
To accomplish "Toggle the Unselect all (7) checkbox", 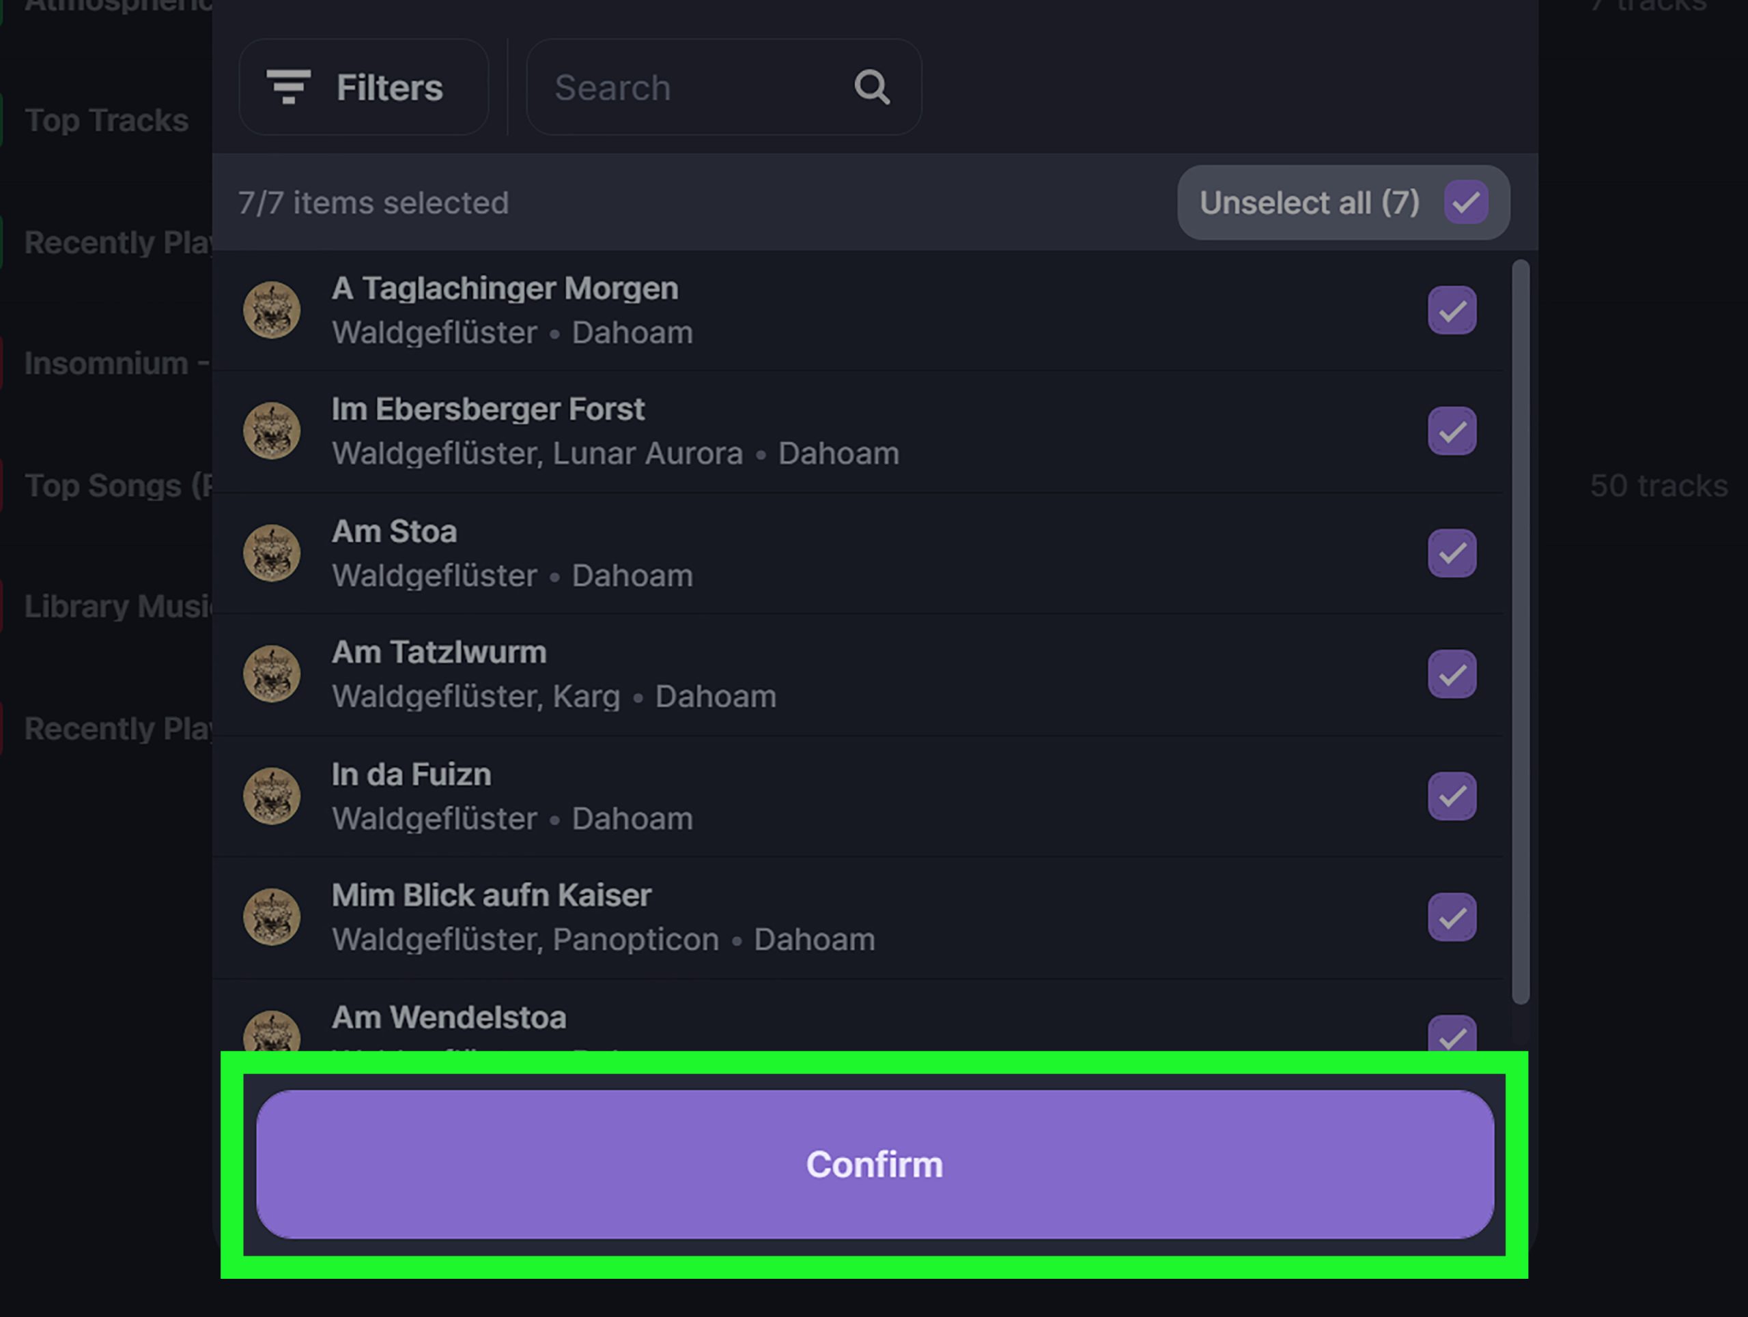I will (x=1466, y=202).
